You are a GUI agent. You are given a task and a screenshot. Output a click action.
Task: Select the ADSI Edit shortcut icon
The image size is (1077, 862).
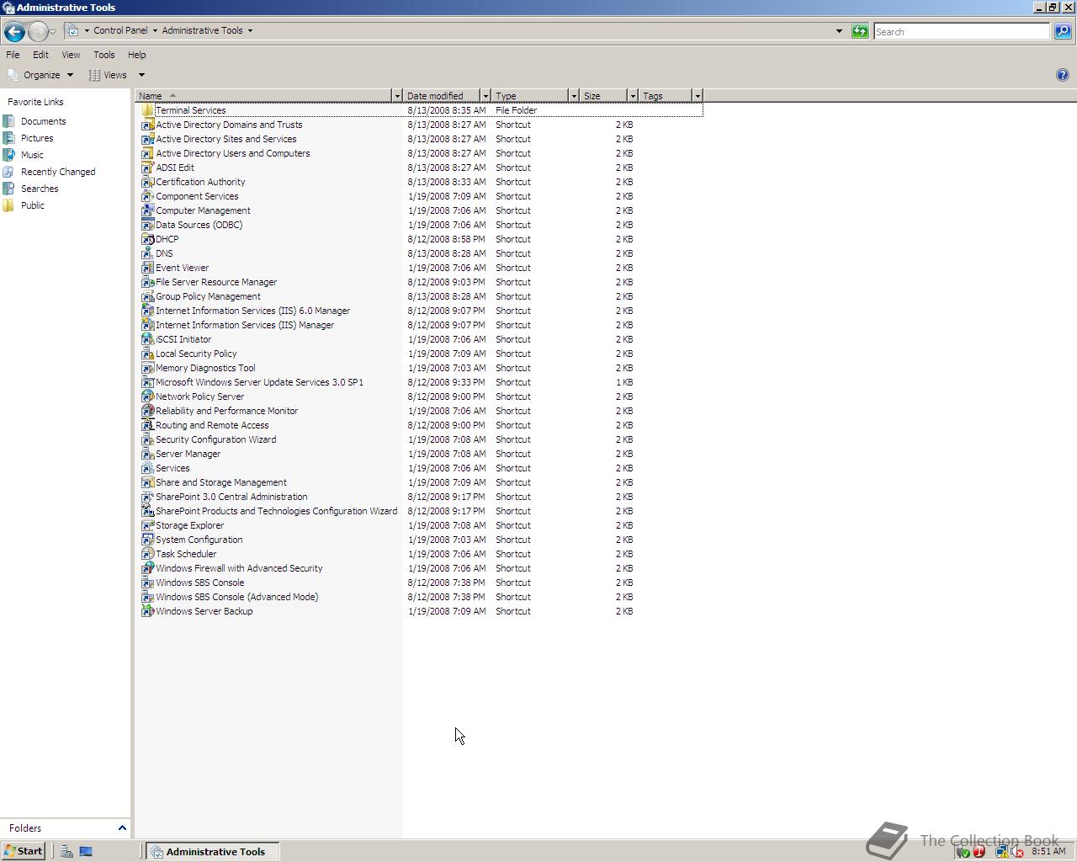point(147,168)
